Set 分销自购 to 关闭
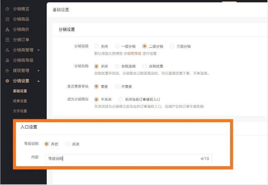Image resolution: width=268 pixels, height=185 pixels. point(96,66)
